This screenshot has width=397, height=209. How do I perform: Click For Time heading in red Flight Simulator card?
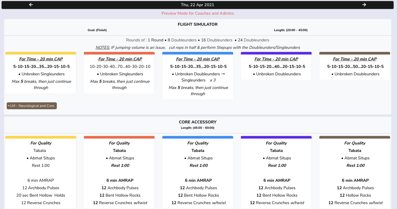[120, 59]
